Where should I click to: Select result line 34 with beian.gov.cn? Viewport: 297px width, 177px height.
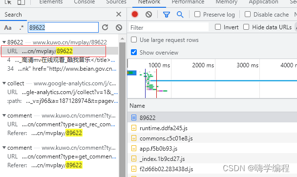(x=60, y=69)
